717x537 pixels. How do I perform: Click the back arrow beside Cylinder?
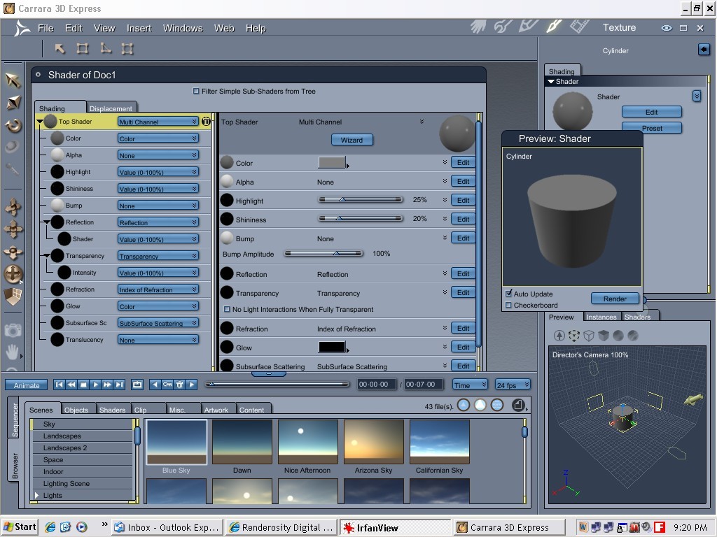point(704,50)
